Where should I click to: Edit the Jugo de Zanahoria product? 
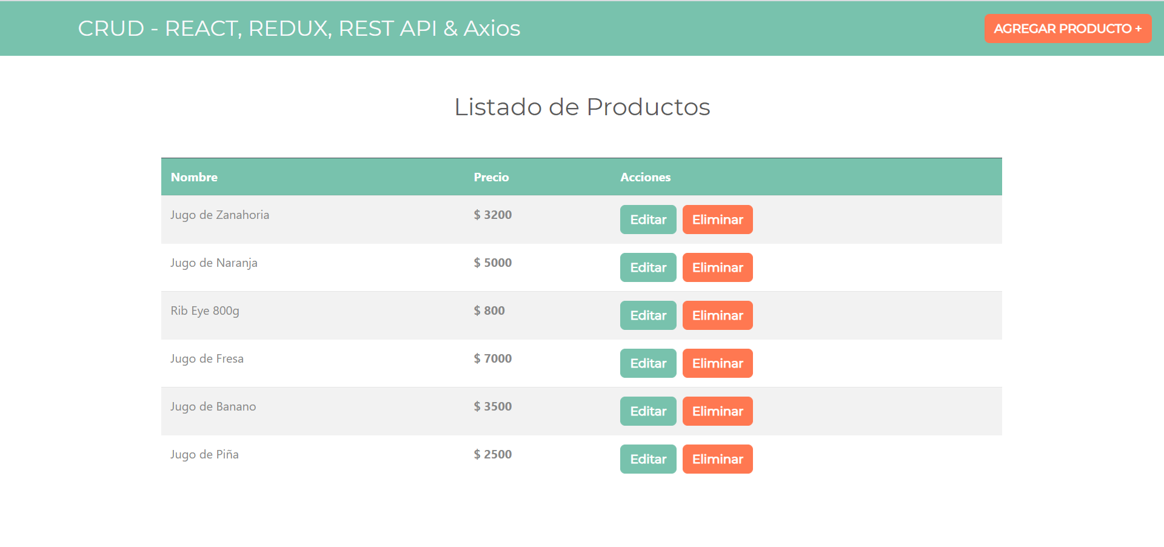point(647,220)
